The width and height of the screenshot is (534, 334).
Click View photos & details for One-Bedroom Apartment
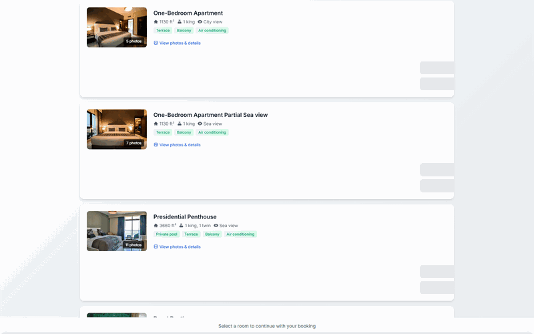coord(177,43)
